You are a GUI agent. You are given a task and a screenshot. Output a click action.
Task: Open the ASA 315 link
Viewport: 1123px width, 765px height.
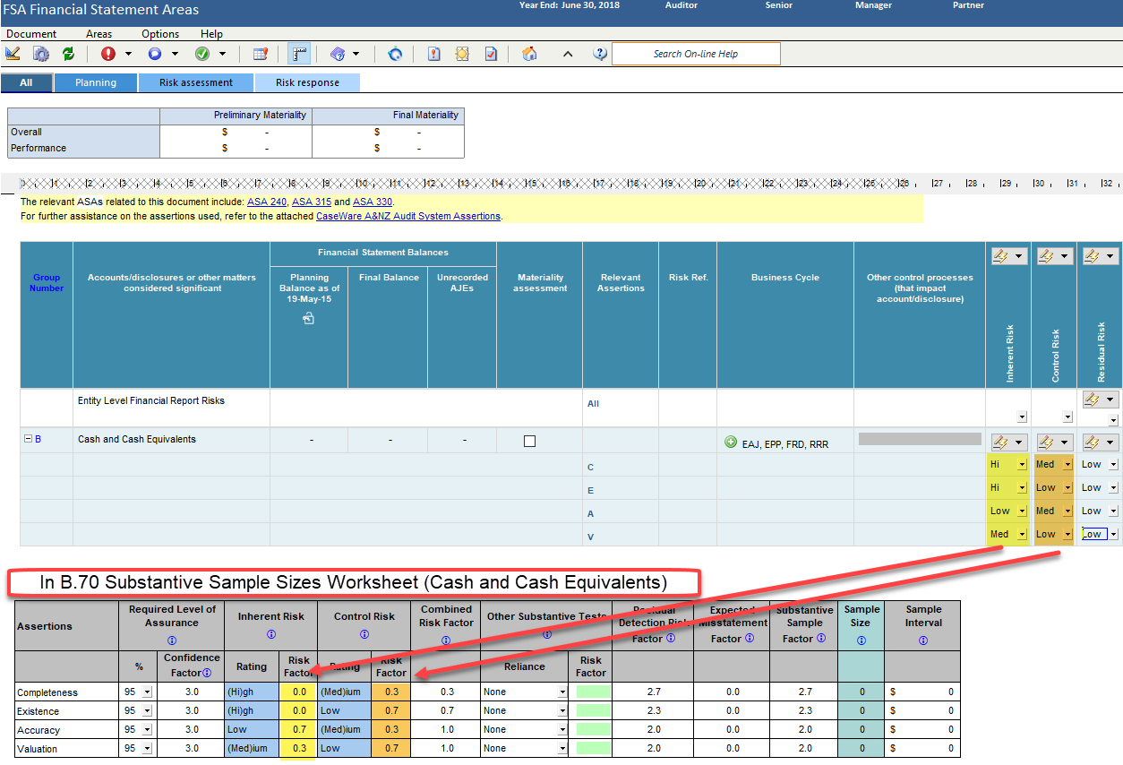pos(312,202)
